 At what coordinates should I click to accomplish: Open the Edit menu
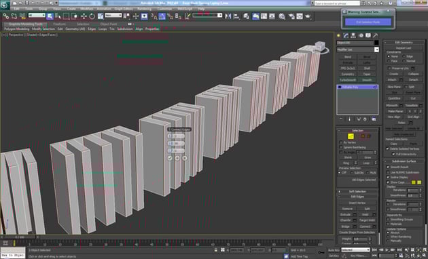click(16, 9)
